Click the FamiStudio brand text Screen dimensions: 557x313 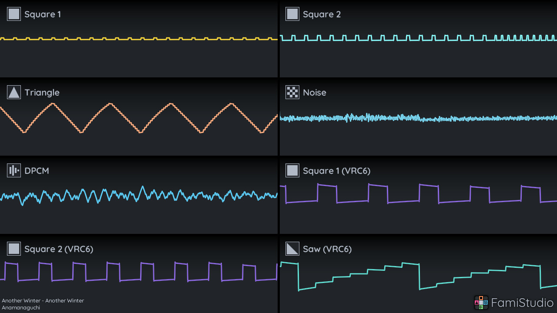(522, 303)
